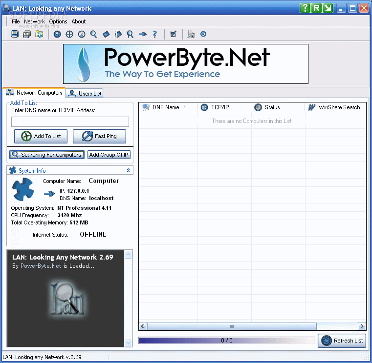Click the LAN magnifier logo toolbar icon
The height and width of the screenshot is (363, 372).
pyautogui.click(x=191, y=34)
